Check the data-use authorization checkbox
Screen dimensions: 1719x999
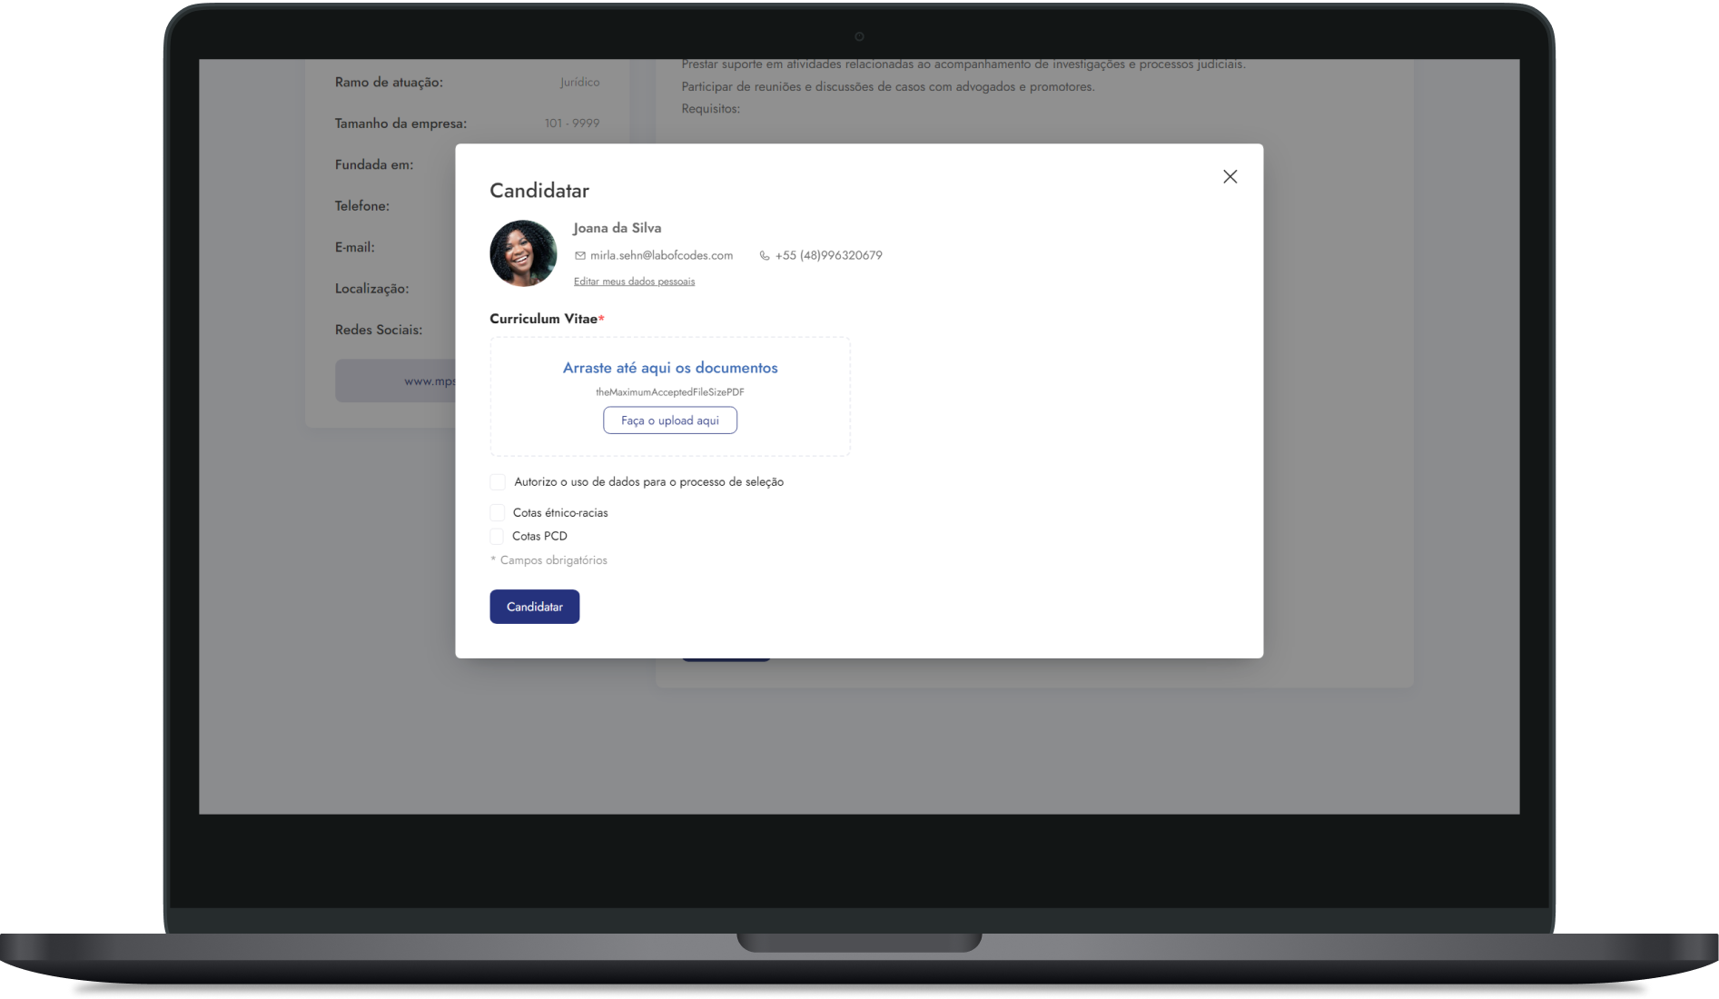pos(498,482)
